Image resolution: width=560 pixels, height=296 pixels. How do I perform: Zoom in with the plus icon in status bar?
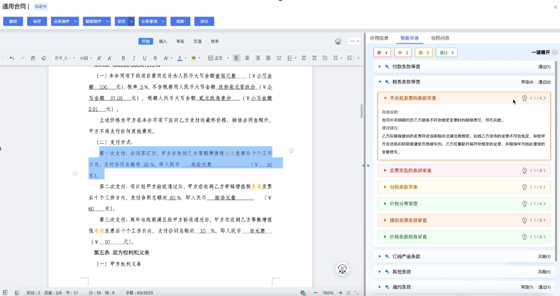pyautogui.click(x=340, y=293)
